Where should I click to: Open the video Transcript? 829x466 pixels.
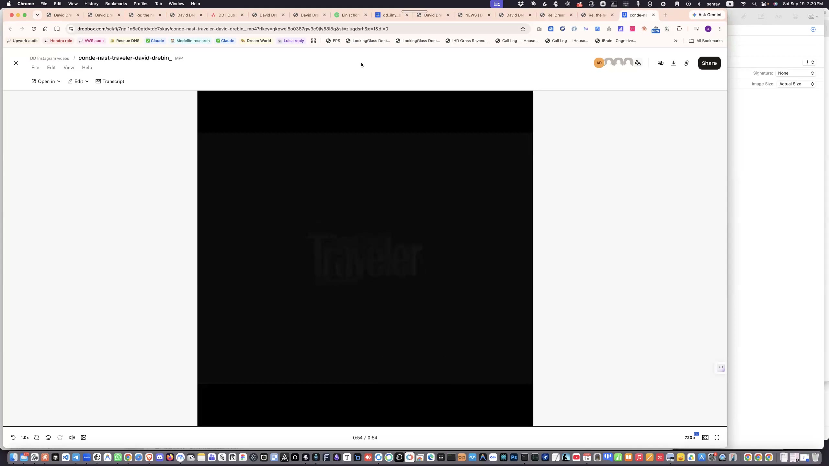coord(110,81)
